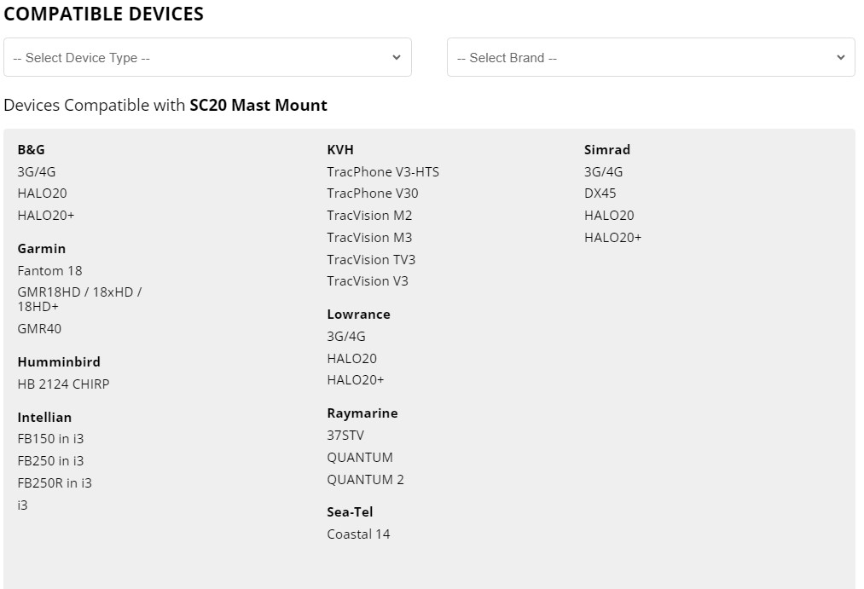Select the GMR18HD / 18xHD / 18HD+ entry

point(79,298)
